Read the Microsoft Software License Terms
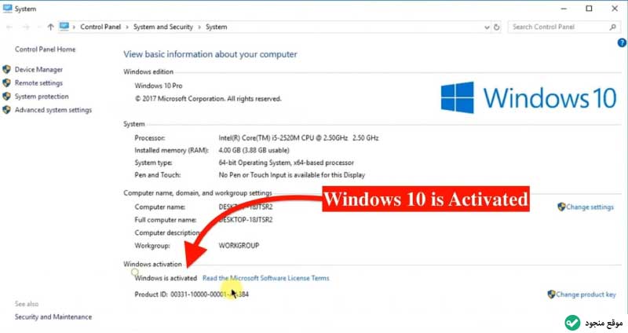The width and height of the screenshot is (628, 333). (x=265, y=278)
